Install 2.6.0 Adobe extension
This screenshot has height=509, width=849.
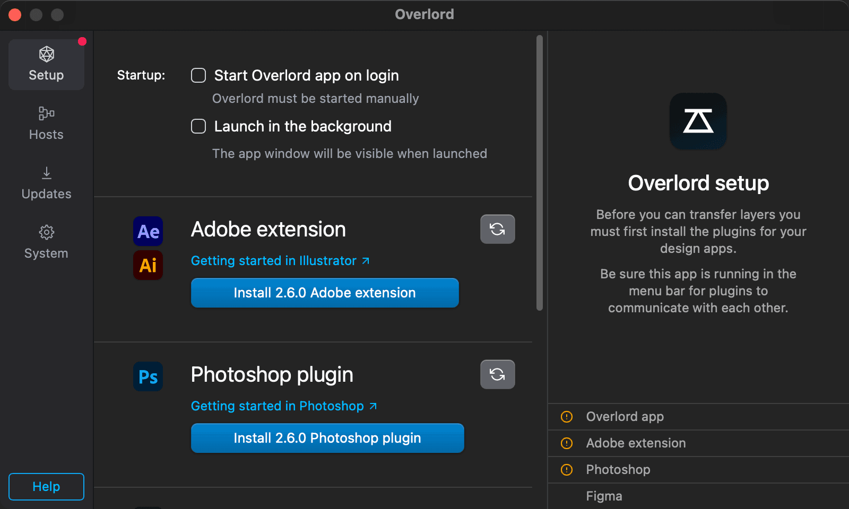(325, 293)
